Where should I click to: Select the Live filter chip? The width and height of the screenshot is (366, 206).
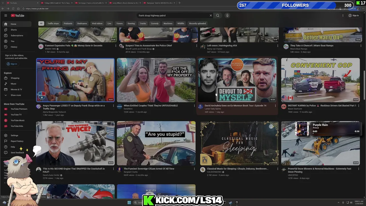(x=109, y=23)
